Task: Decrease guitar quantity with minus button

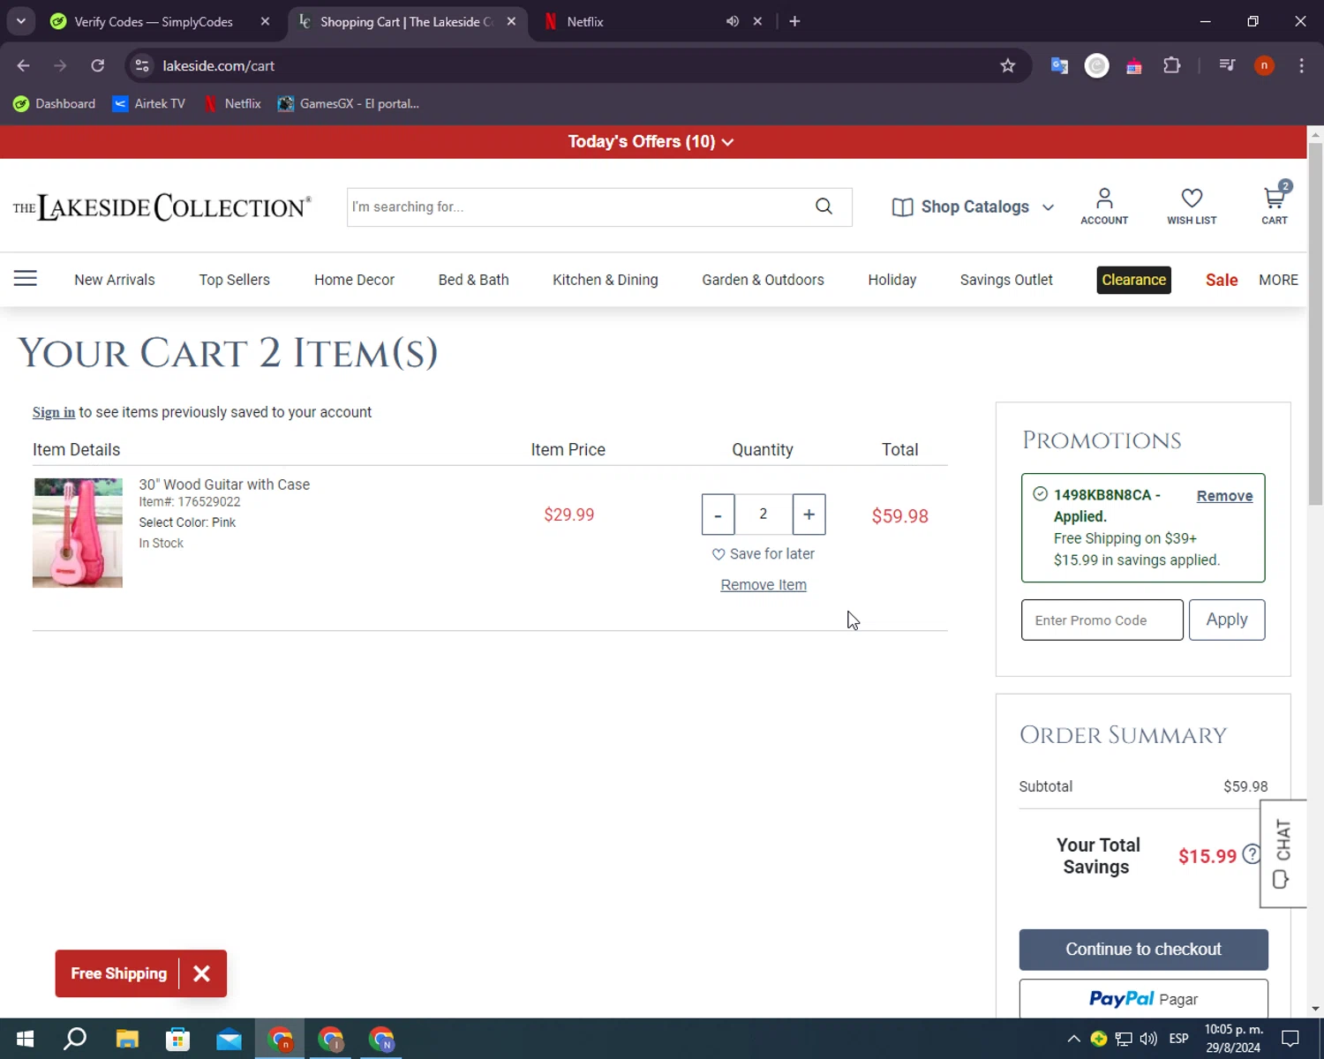Action: (718, 514)
